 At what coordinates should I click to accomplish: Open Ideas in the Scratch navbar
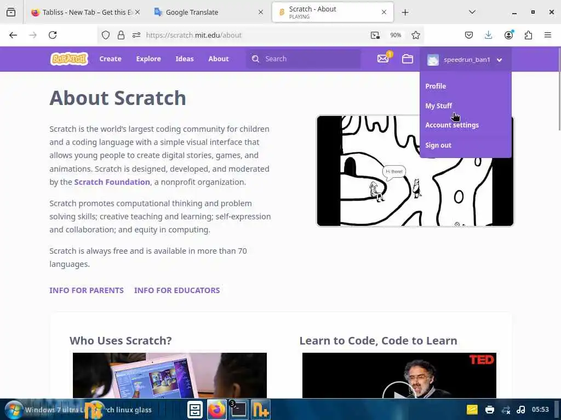[185, 59]
